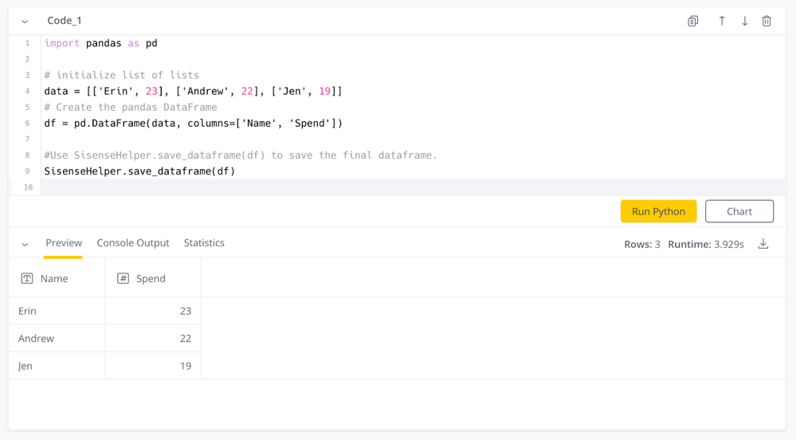Click the number type icon beside Spend
Viewport: 796px width, 440px height.
click(123, 278)
